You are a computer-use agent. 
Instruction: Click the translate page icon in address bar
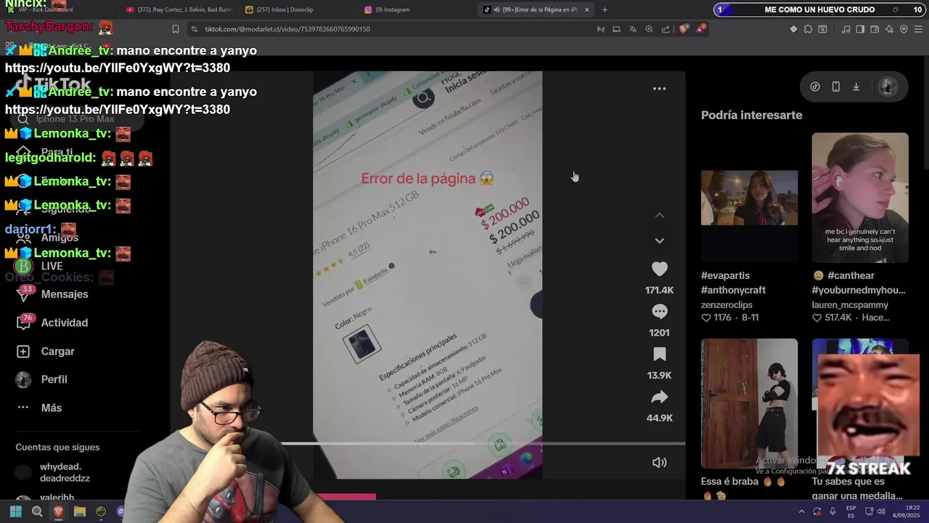tap(633, 29)
